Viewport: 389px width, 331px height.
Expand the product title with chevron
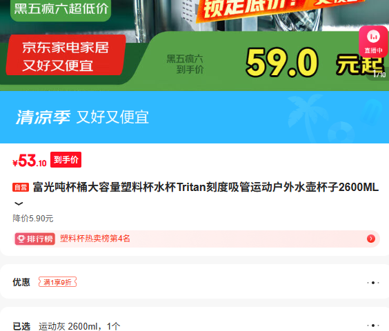pos(19,203)
